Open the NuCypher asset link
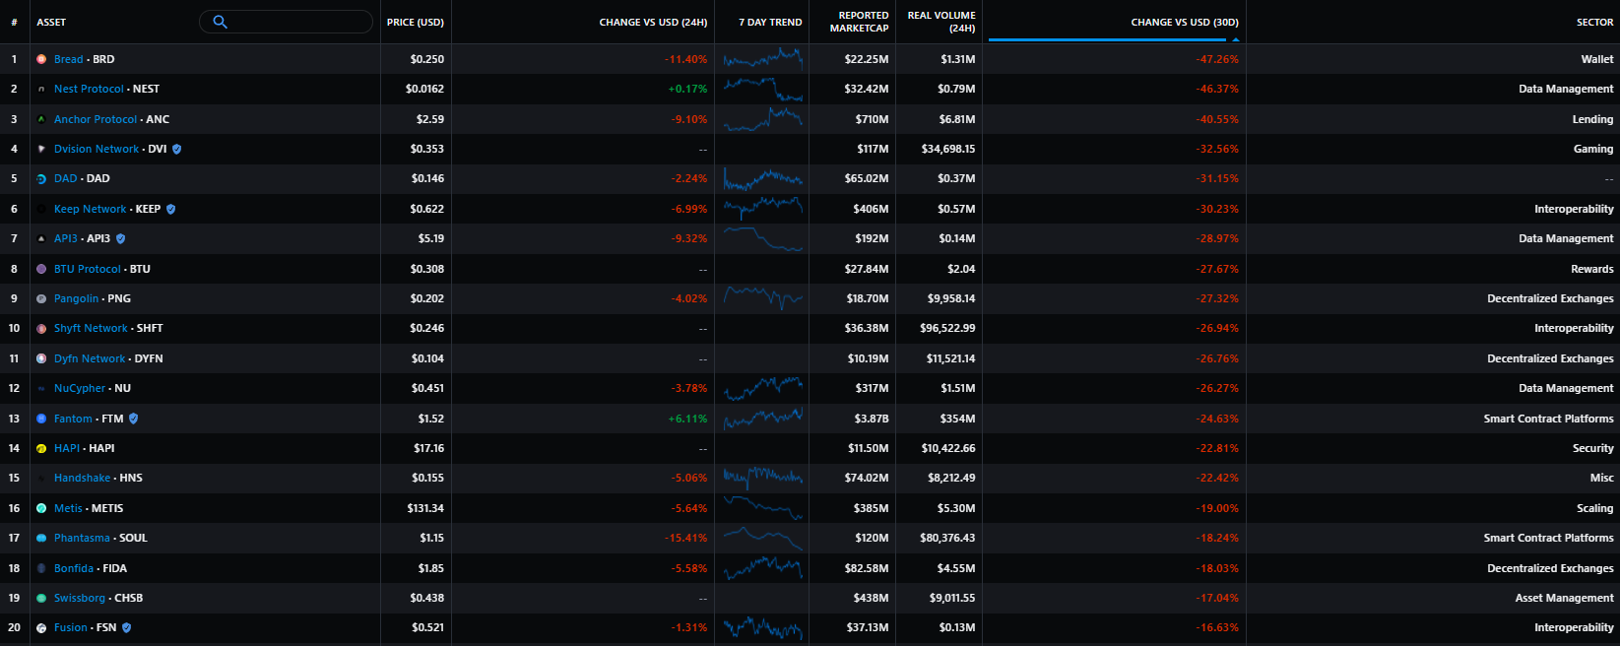This screenshot has height=646, width=1620. (x=80, y=388)
